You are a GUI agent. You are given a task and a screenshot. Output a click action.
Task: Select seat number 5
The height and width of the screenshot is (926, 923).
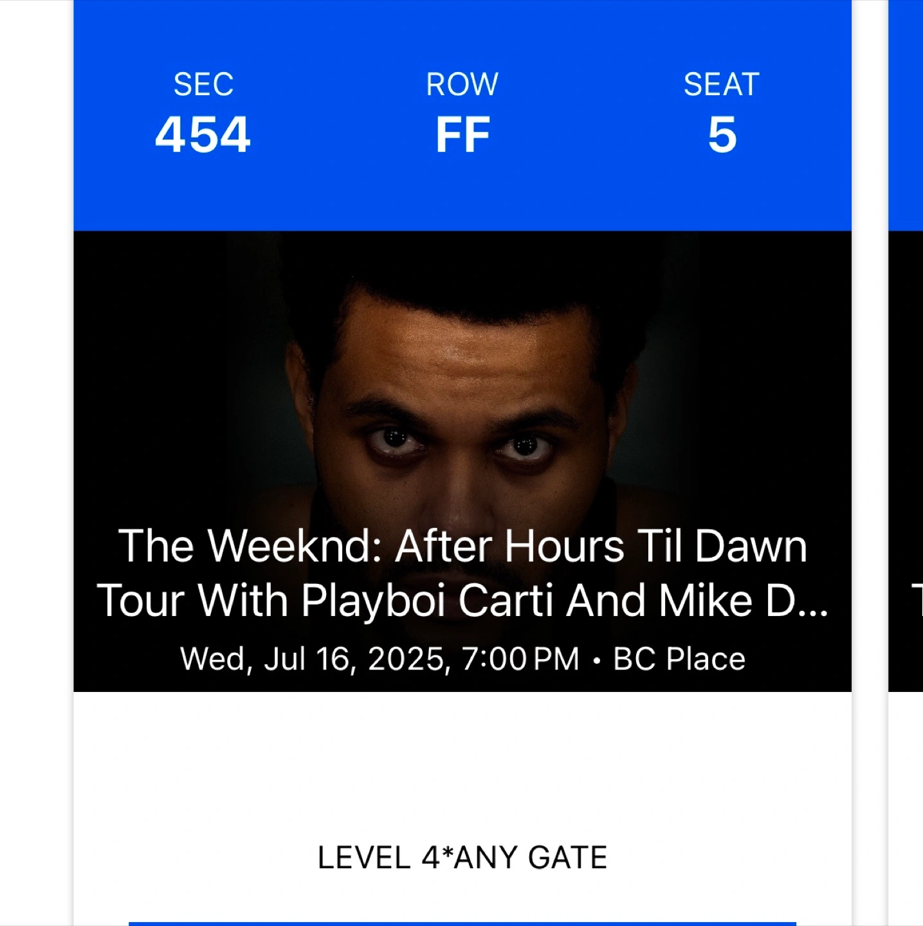[722, 135]
